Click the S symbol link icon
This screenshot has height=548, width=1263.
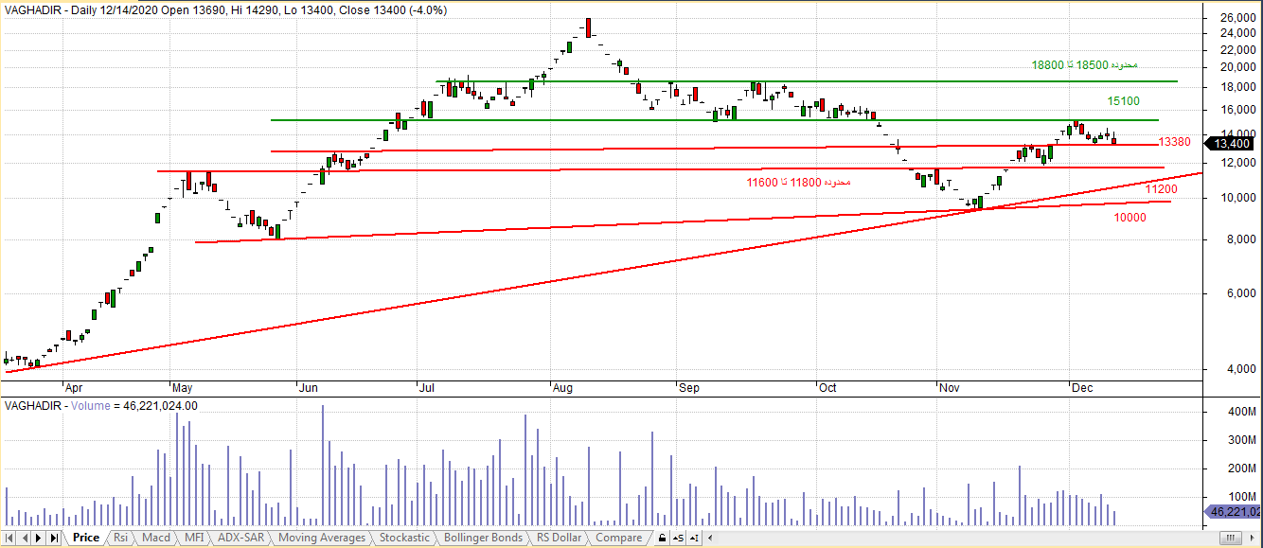point(678,539)
